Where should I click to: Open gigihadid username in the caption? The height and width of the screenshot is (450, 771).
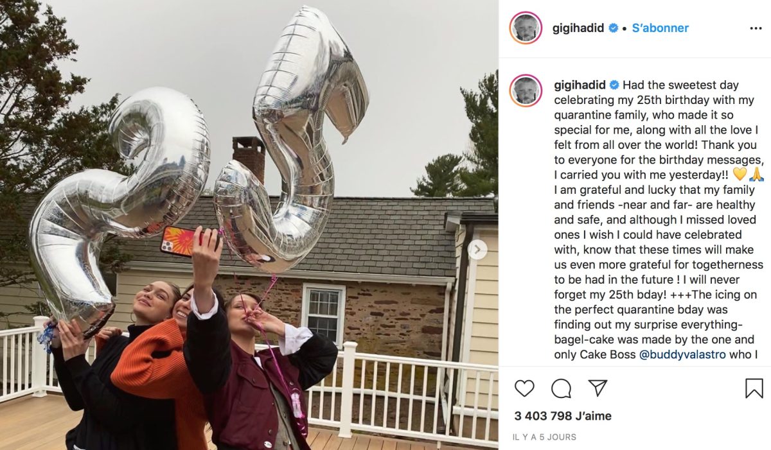(x=580, y=85)
